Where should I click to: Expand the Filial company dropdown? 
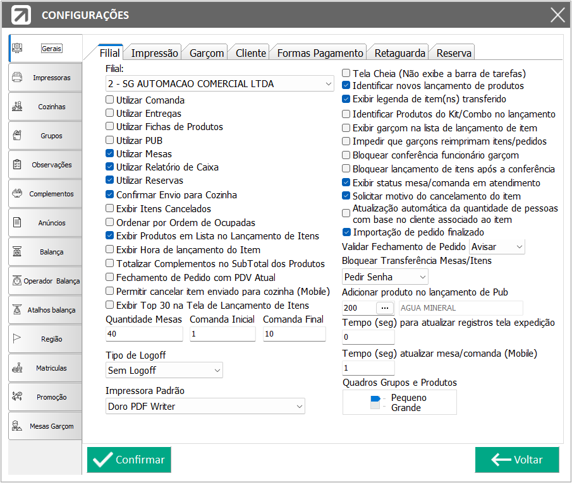tap(219, 83)
